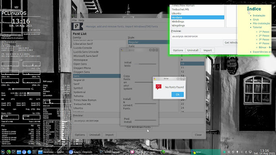This screenshot has width=276, height=155.
Task: Open the file manager launcher icon
Action: point(19,152)
